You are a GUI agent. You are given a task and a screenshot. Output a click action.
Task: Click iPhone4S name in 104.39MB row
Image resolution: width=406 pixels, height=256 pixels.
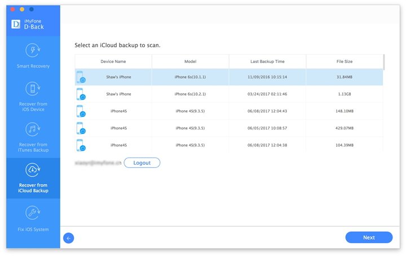pyautogui.click(x=118, y=145)
